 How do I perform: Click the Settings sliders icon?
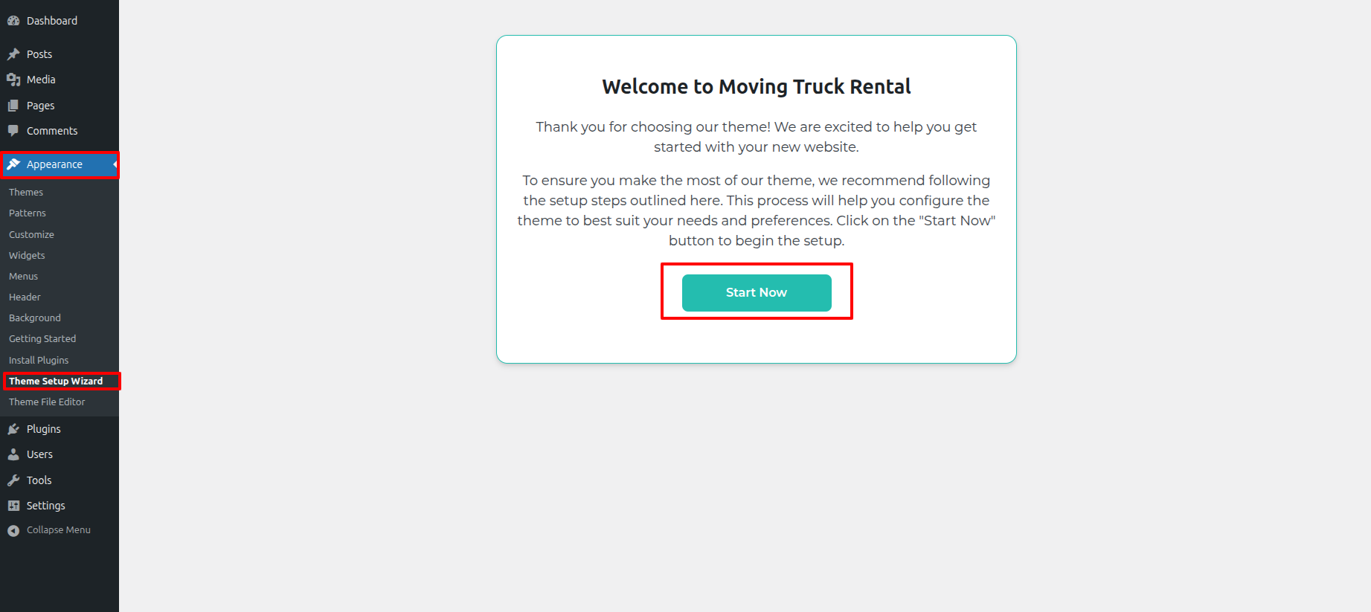[x=13, y=506]
